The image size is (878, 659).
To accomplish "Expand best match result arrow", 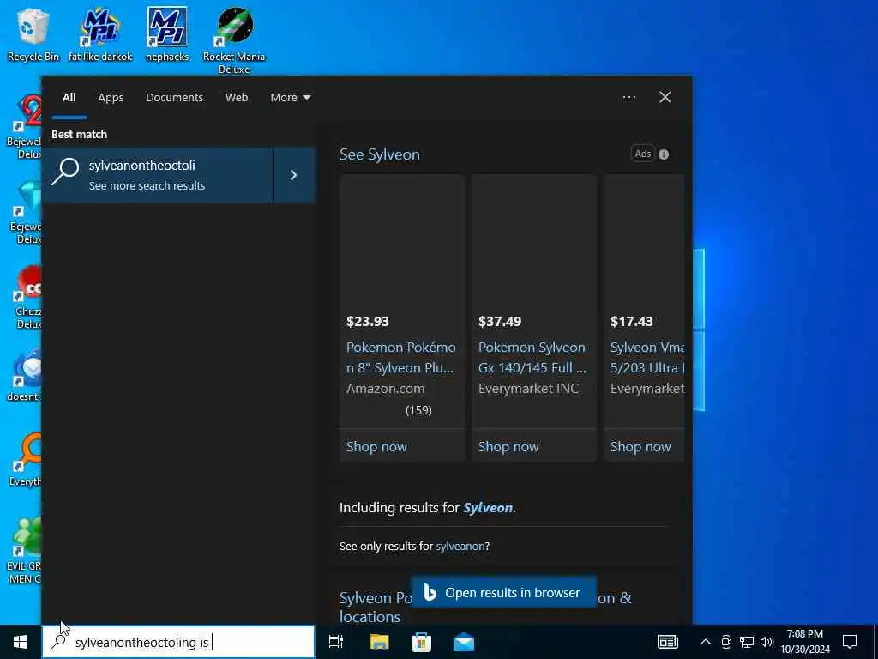I will point(294,175).
